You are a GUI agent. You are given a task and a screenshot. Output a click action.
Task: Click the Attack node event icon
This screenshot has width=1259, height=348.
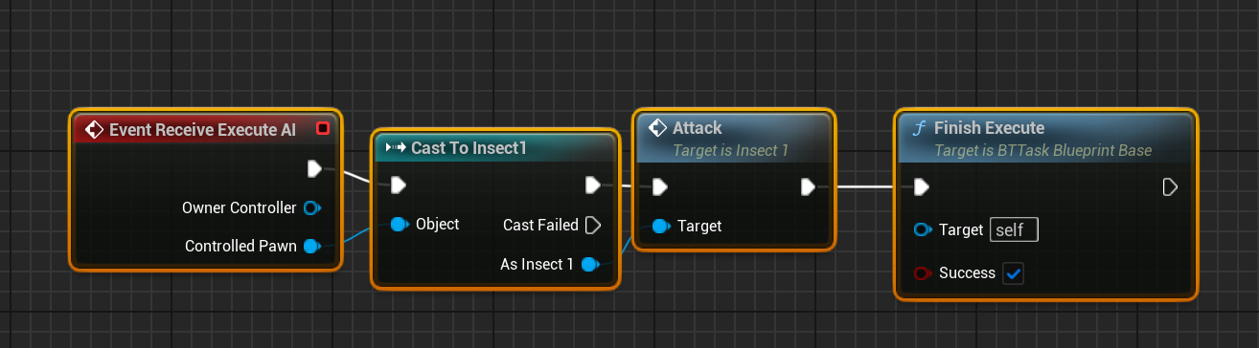(x=657, y=128)
